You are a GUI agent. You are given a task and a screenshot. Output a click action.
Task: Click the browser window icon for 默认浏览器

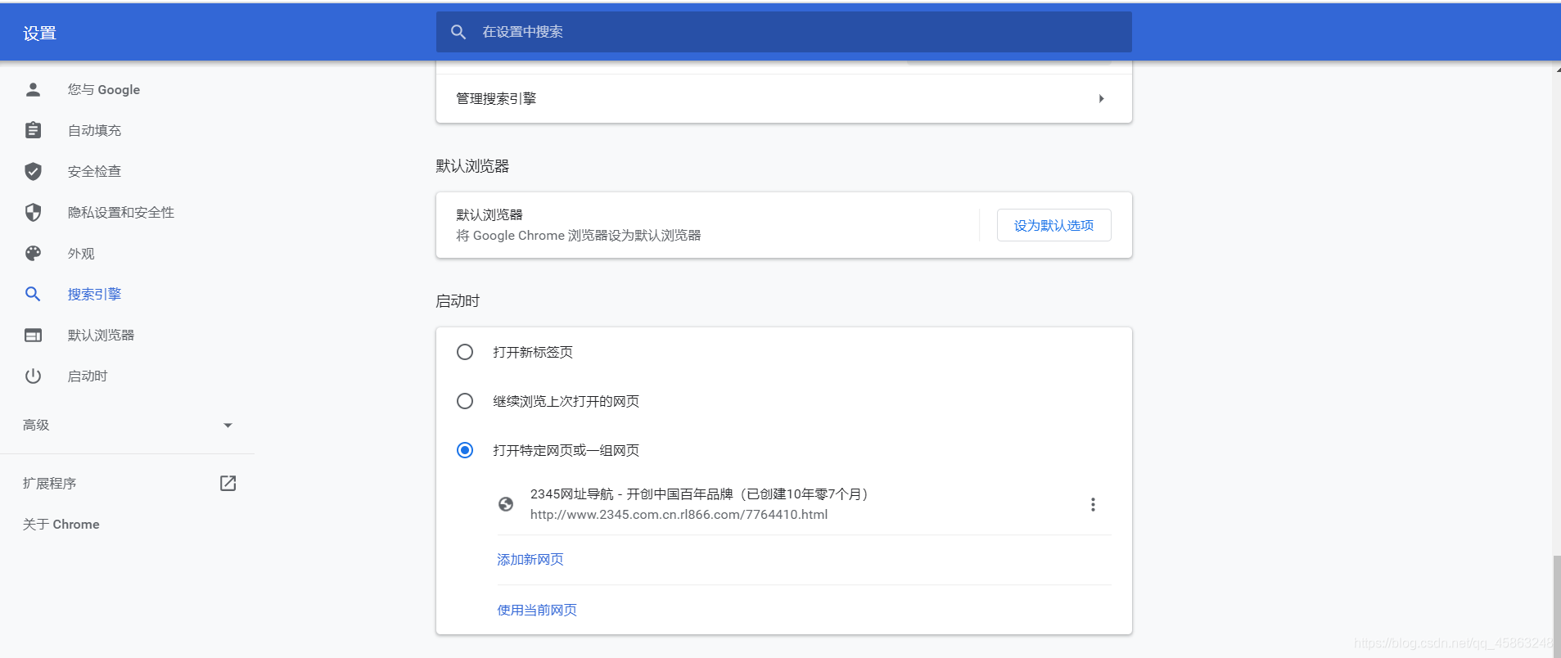click(x=33, y=335)
